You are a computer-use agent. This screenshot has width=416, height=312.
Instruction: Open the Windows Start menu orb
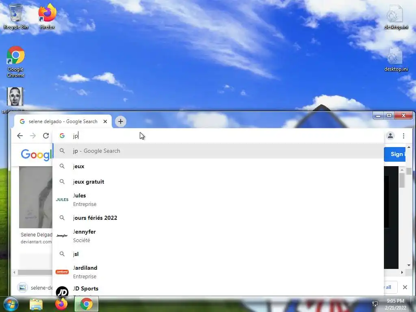tap(11, 304)
